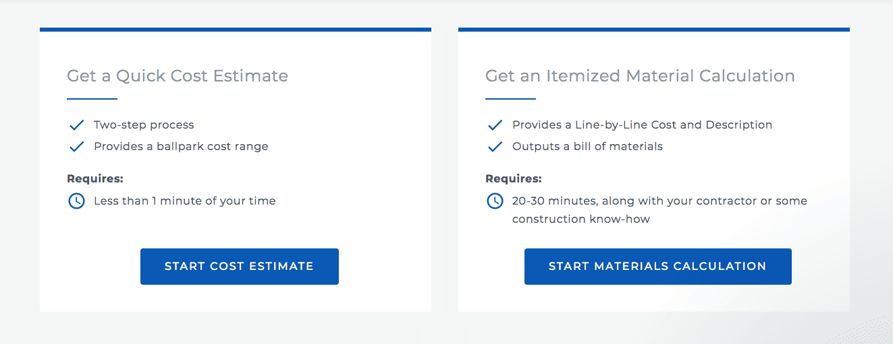This screenshot has height=344, width=893.
Task: Click the clock icon by Less than 1 minute
Action: [76, 201]
